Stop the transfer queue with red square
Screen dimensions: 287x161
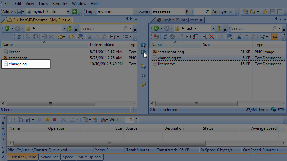[54, 120]
